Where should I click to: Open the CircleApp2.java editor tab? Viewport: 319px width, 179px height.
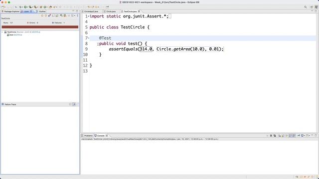click(x=91, y=11)
